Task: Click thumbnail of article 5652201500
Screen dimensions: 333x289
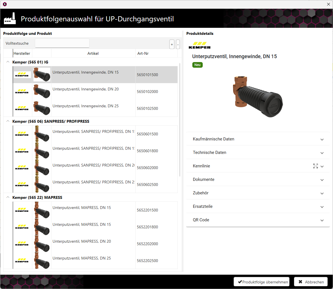Action: coord(42,210)
